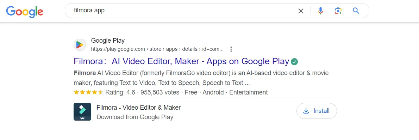This screenshot has width=419, height=140.
Task: Click 'Filmora - Video Editor & Maker' title
Action: 138,108
